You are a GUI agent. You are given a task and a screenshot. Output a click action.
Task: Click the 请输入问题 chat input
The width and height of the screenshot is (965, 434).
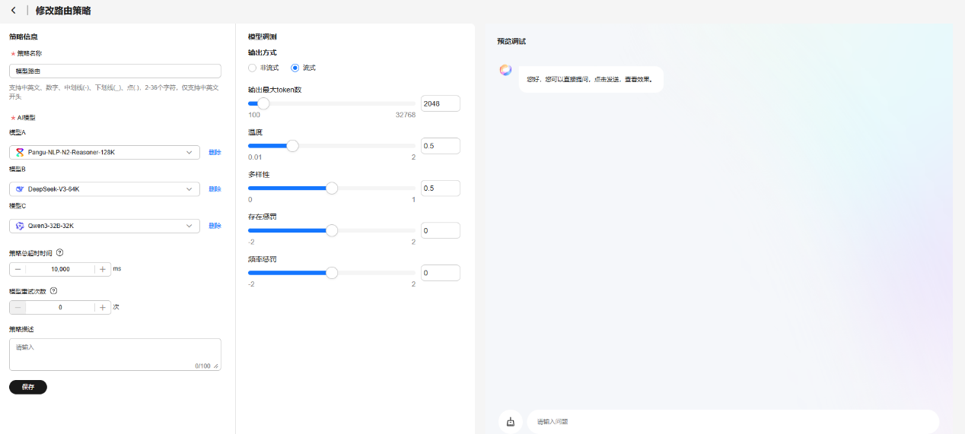coord(731,422)
